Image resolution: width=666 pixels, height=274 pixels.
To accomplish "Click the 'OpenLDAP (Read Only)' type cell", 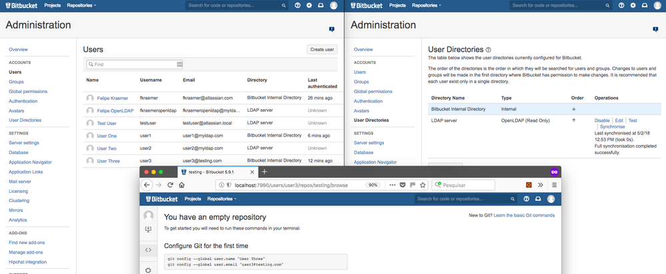I will (525, 120).
